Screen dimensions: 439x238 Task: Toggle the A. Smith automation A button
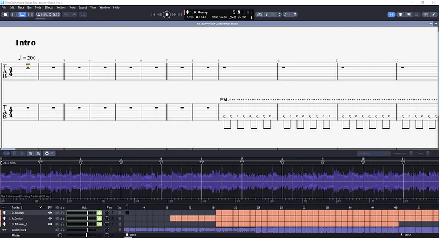click(x=99, y=218)
